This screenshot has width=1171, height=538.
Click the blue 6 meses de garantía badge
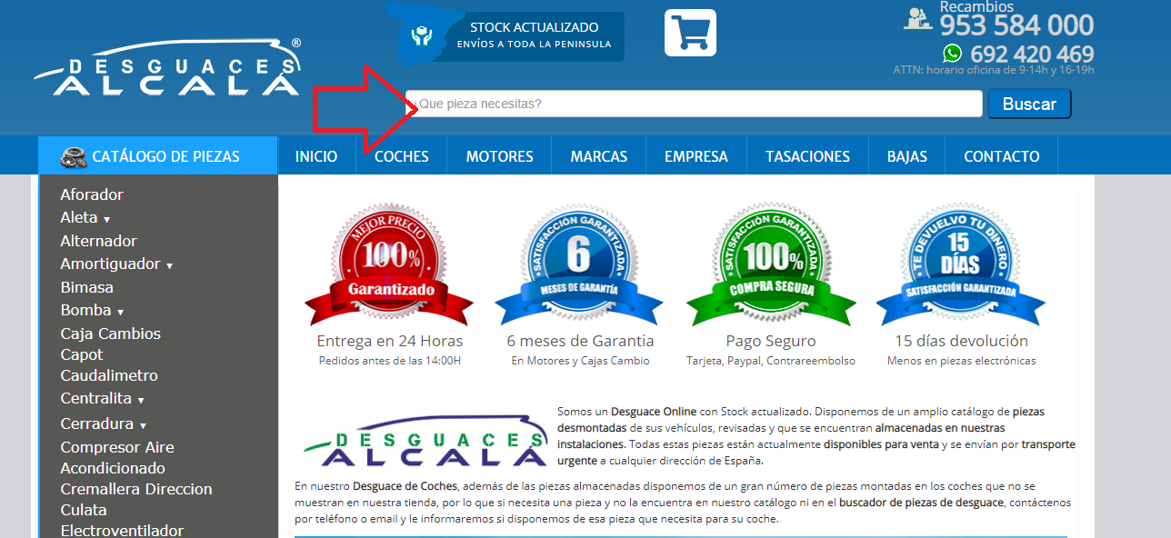(579, 264)
